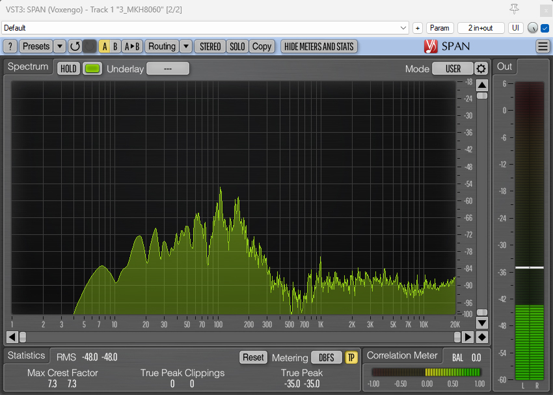Open the hamburger menu beside the SPAN logo

point(543,46)
